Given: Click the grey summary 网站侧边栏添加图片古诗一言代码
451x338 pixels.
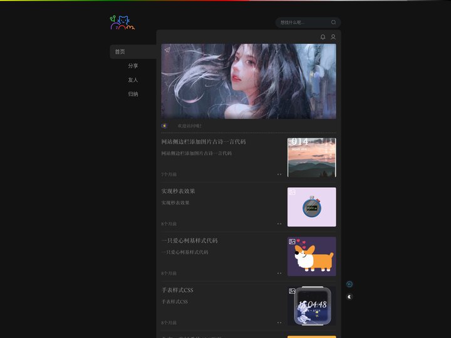Looking at the screenshot, I should (197, 153).
